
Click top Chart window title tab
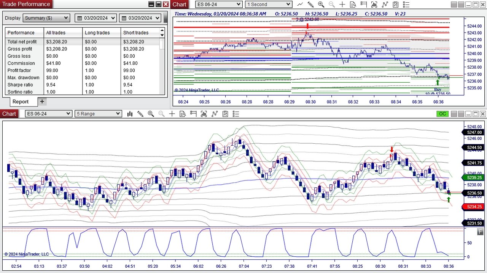coord(180,5)
